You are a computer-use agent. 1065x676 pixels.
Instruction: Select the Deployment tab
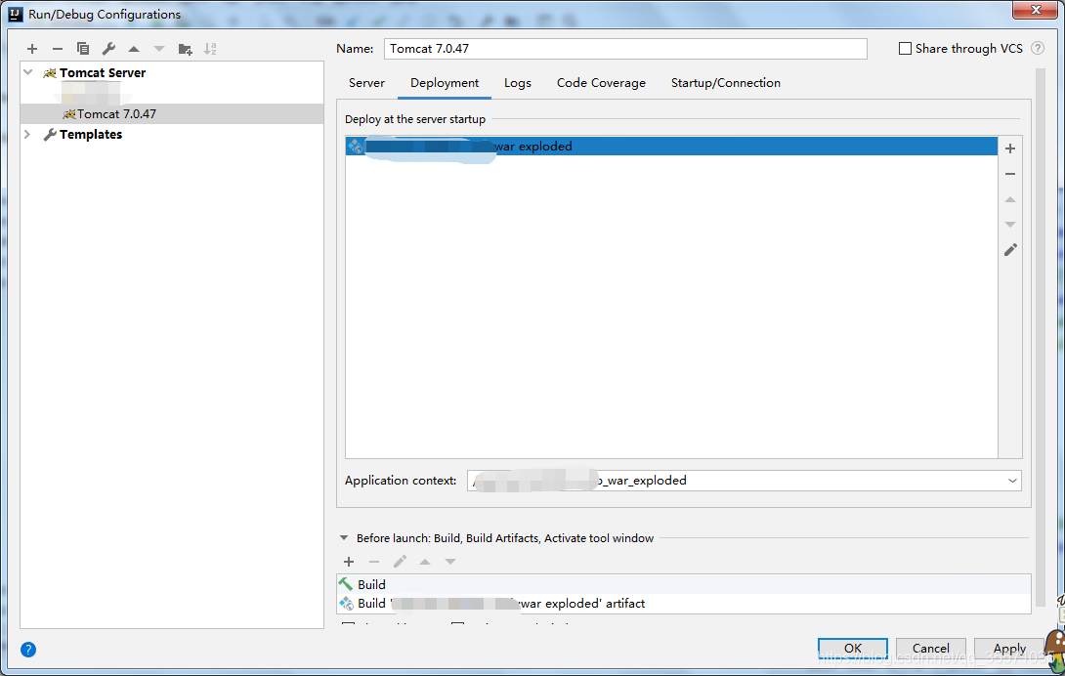coord(445,83)
